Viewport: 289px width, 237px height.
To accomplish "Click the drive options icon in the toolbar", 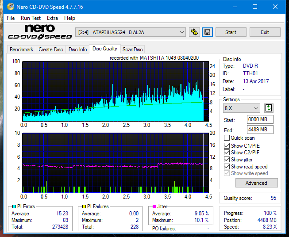I will (x=194, y=32).
